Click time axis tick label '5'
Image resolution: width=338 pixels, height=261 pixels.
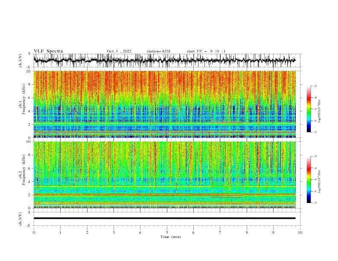click(x=167, y=232)
